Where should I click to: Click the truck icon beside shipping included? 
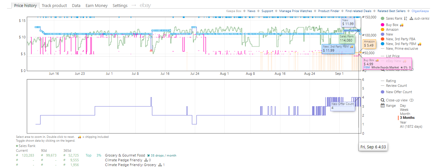point(79,137)
